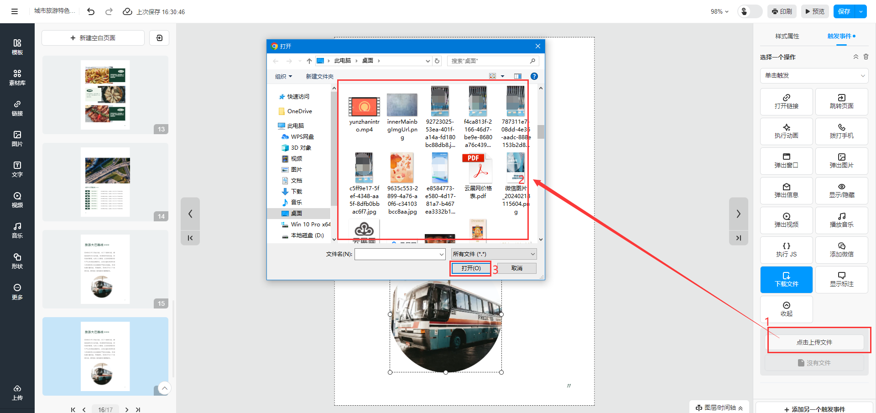Open the 素材库 material library
The width and height of the screenshot is (876, 413).
(17, 78)
